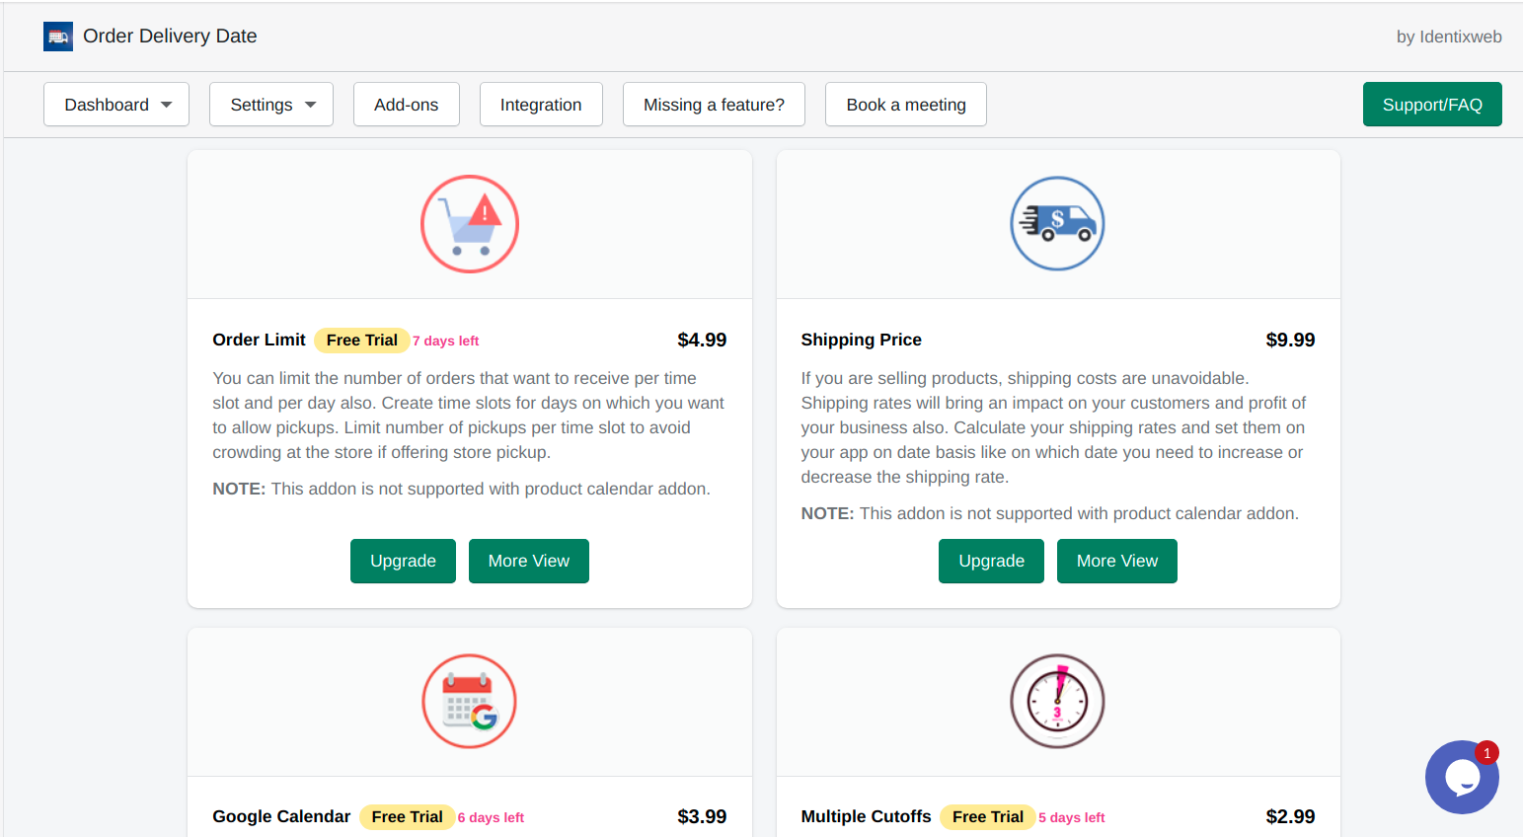Image resolution: width=1523 pixels, height=837 pixels.
Task: Click the 'Order Delivery Date' app title
Action: click(x=170, y=37)
